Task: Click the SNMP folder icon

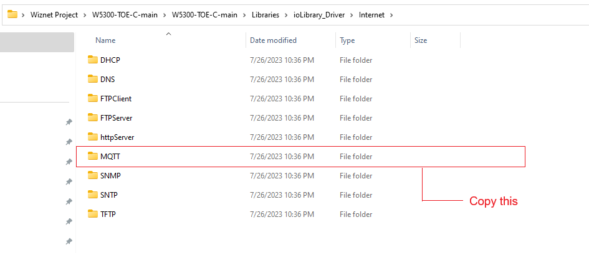Action: [92, 175]
